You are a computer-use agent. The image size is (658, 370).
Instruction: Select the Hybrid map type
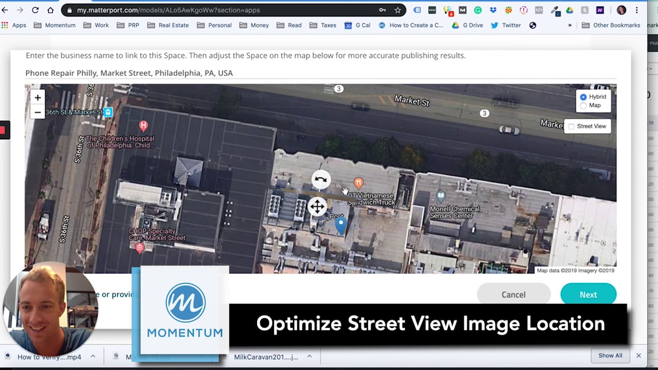coord(583,97)
